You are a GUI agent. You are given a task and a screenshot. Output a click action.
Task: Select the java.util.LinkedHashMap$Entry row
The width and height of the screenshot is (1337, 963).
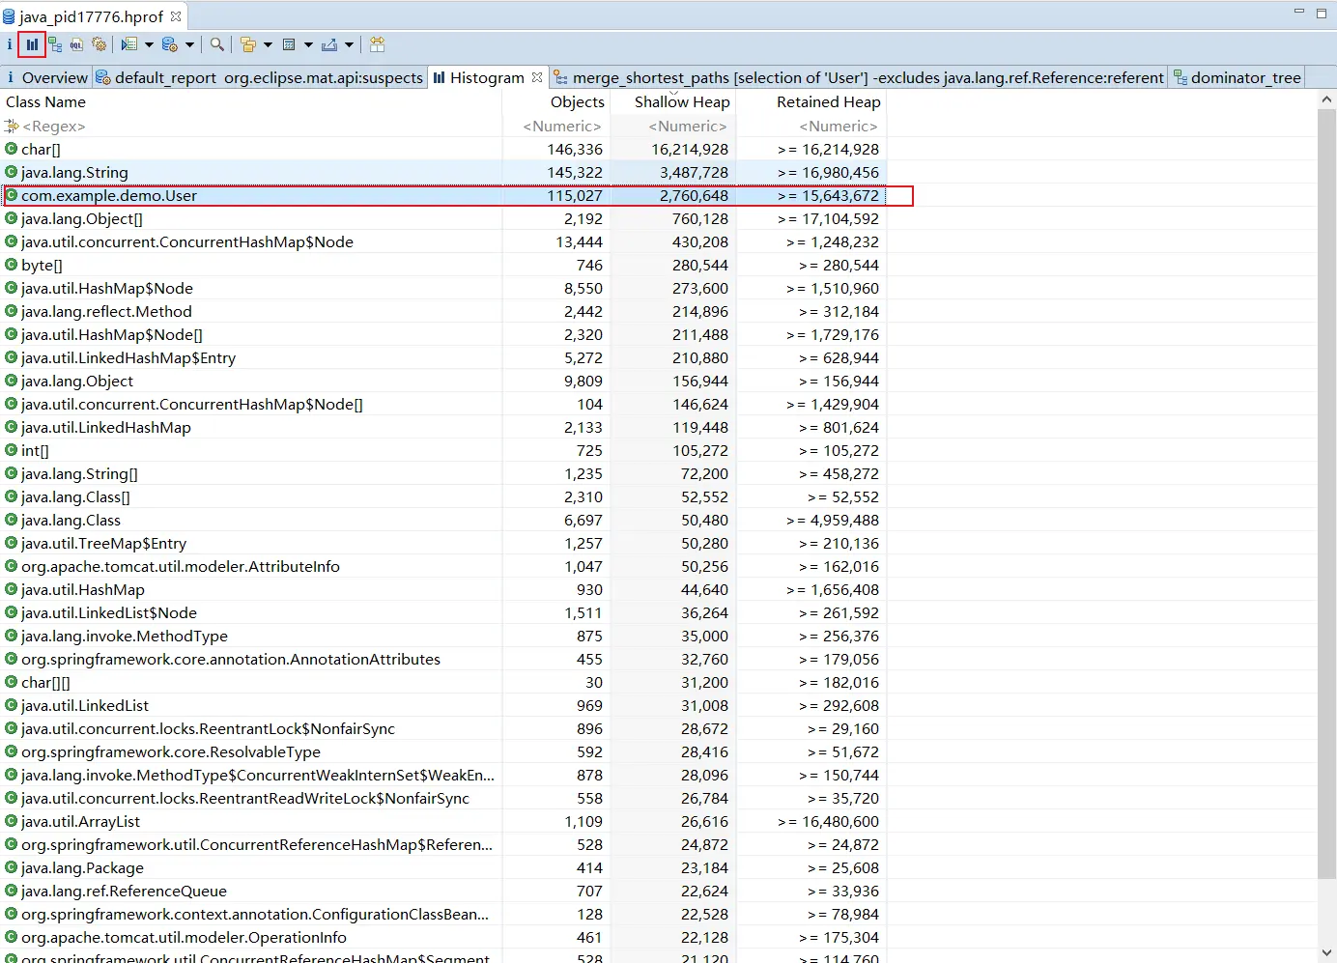point(443,358)
